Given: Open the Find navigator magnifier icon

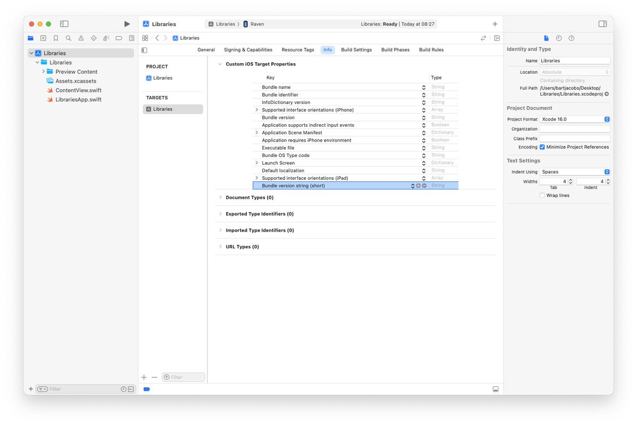Looking at the screenshot, I should 68,38.
